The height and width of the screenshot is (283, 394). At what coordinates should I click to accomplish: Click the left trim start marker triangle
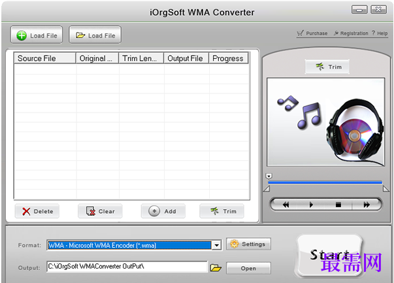point(267,189)
